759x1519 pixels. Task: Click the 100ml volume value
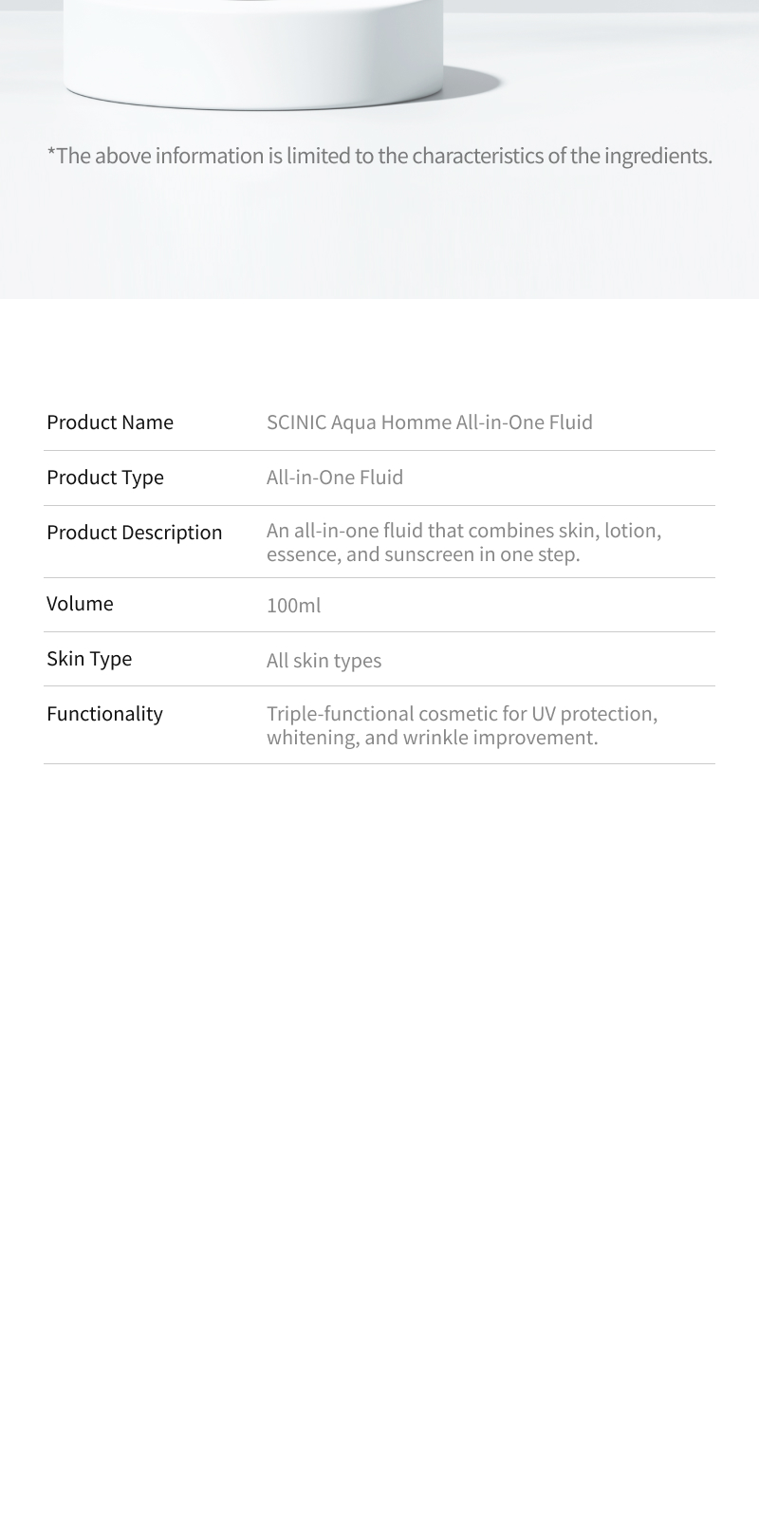point(293,606)
